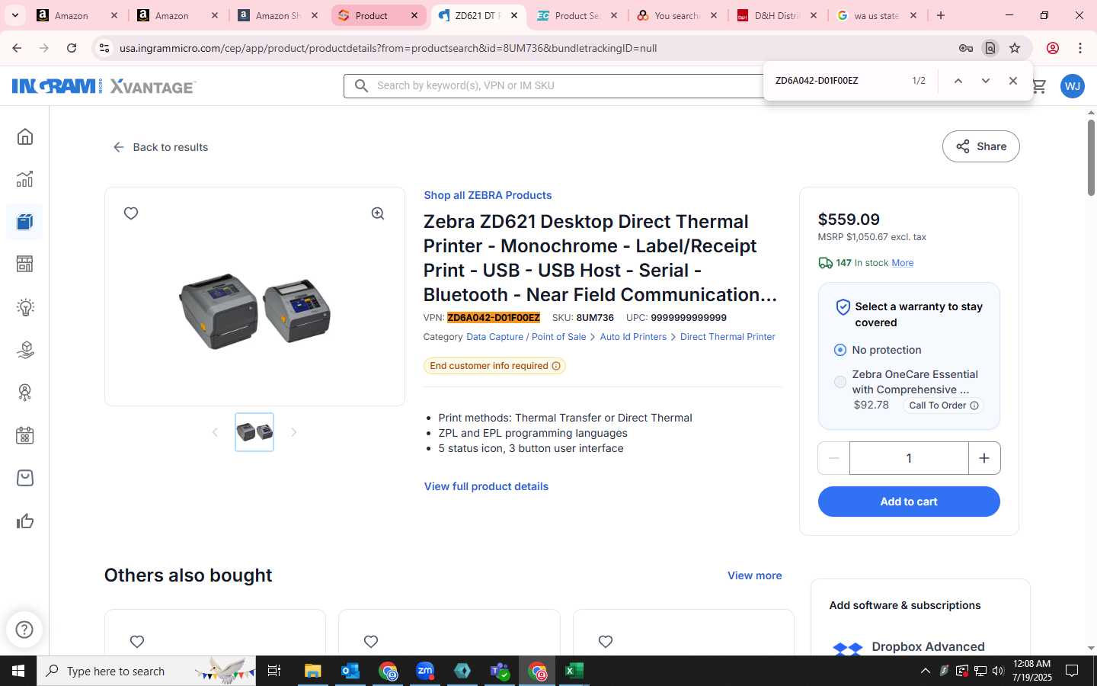The height and width of the screenshot is (686, 1097).
Task: Switch to the You searched tab
Action: (x=676, y=15)
